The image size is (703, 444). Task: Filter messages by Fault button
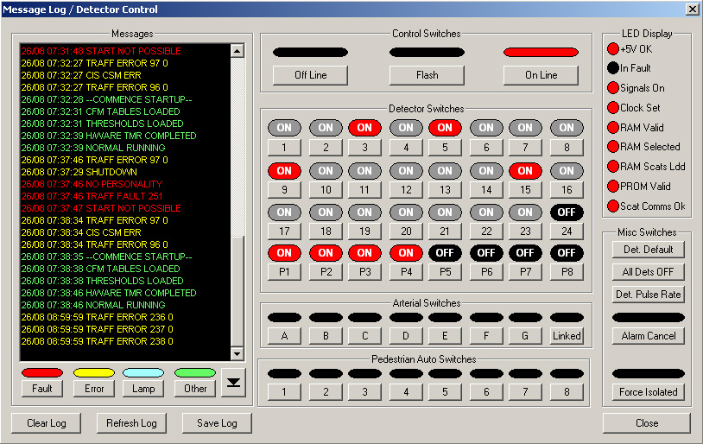coord(42,389)
